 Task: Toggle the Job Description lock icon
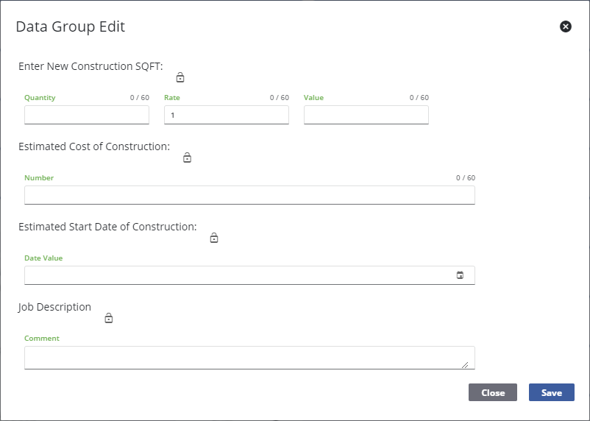point(109,318)
